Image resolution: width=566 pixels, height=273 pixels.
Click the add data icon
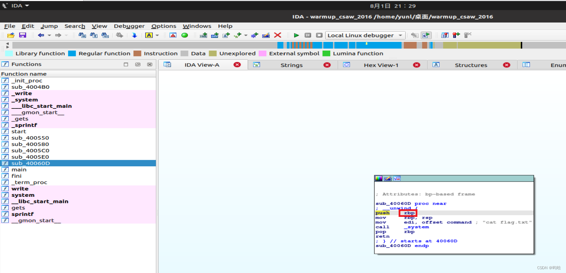[215, 35]
